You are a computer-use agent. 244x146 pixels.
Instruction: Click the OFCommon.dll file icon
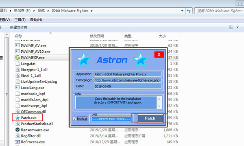17,112
